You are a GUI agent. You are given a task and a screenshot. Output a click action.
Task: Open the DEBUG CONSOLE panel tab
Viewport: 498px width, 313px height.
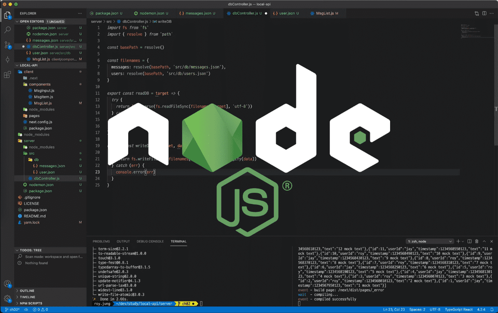coord(150,241)
